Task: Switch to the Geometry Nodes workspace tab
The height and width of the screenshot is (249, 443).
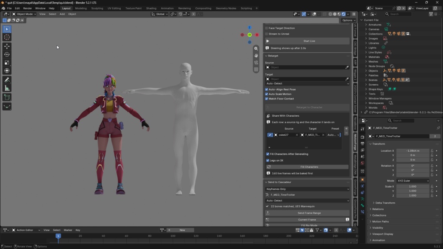Action: click(x=226, y=8)
